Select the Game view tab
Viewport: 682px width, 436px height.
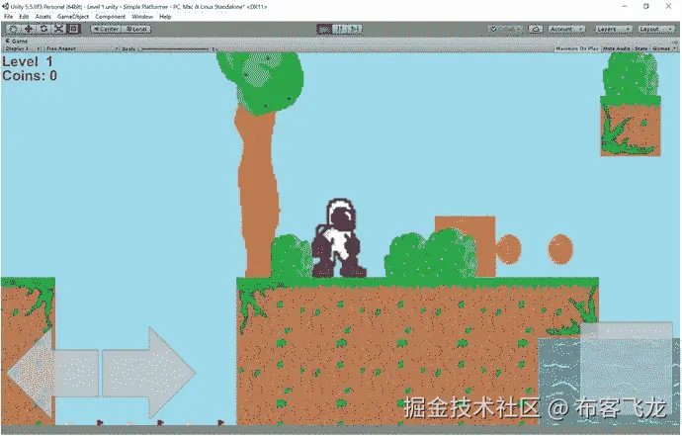click(17, 41)
